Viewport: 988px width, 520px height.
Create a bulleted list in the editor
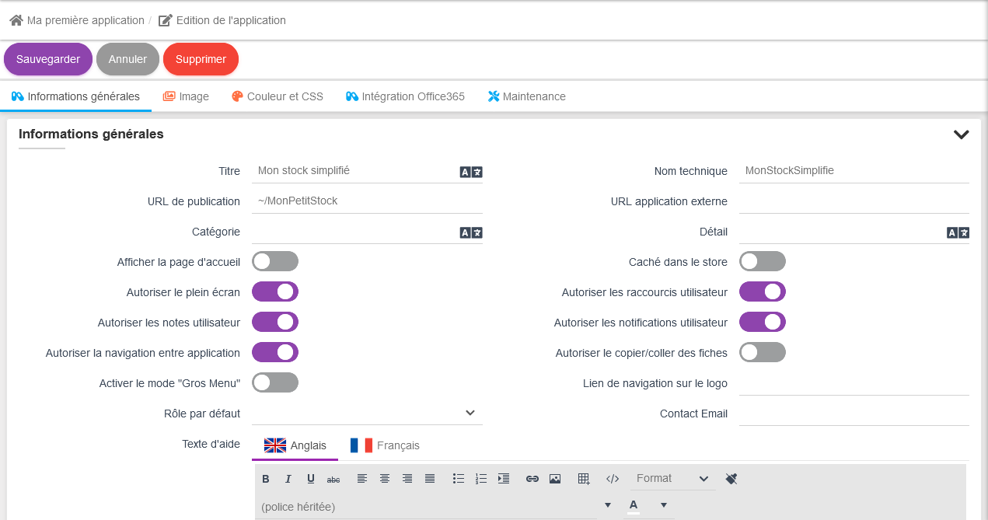click(x=459, y=479)
